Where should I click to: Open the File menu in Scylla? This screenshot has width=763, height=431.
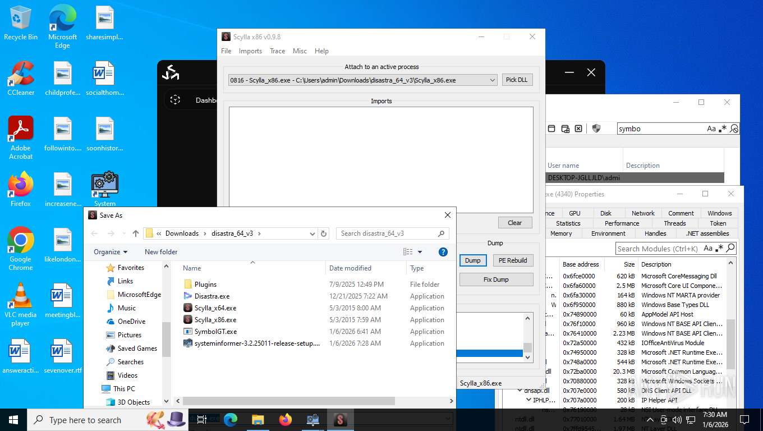click(x=226, y=51)
